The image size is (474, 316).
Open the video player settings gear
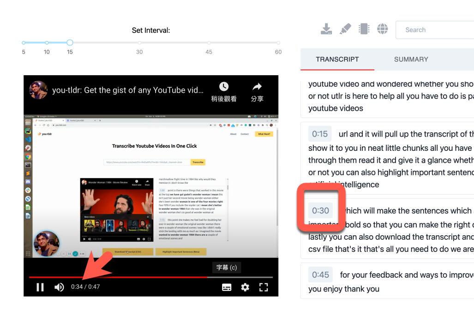tap(245, 287)
